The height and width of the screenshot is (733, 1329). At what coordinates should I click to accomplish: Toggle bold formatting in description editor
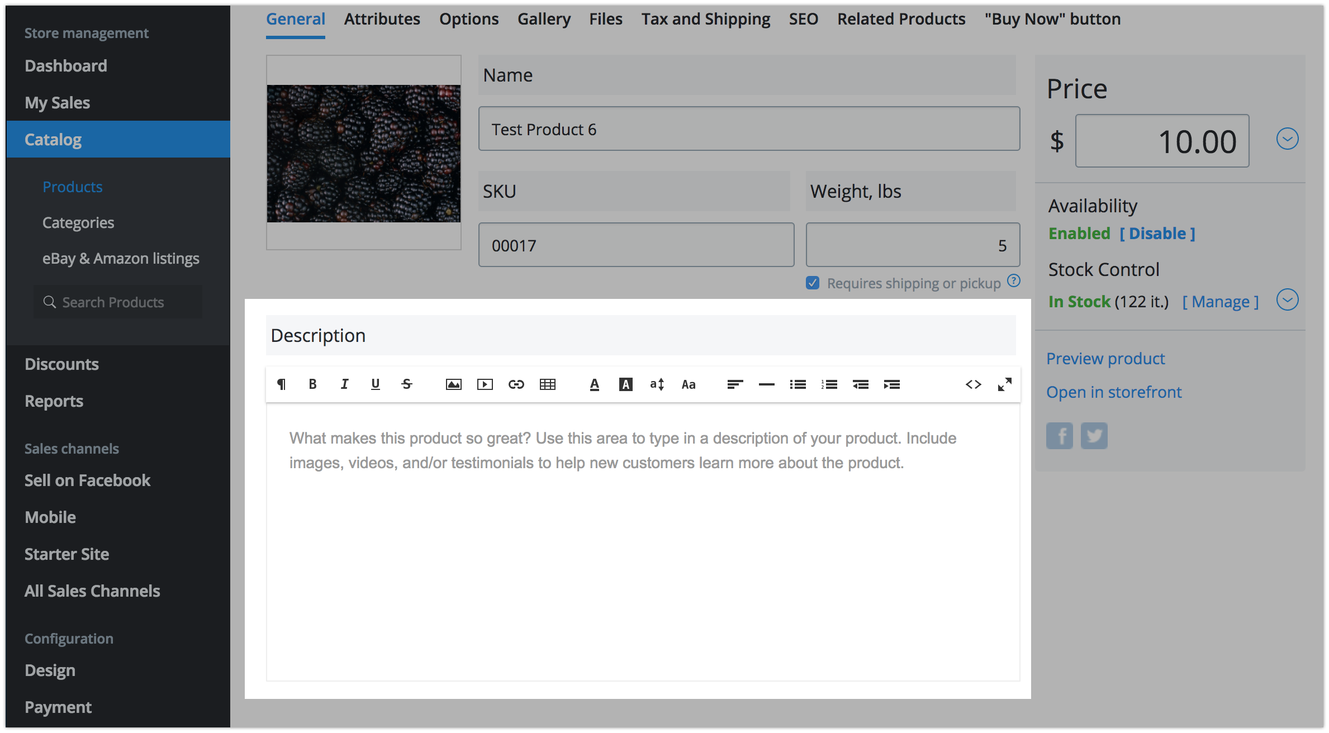312,384
